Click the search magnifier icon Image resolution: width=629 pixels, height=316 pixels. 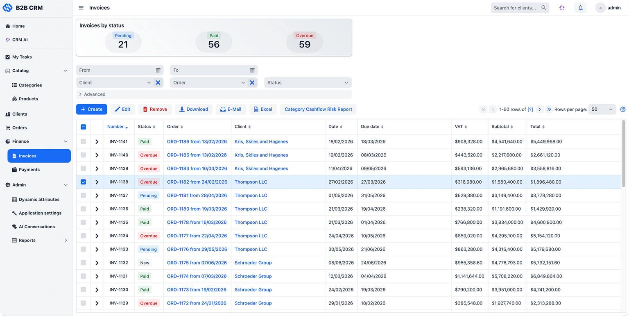[x=544, y=8]
